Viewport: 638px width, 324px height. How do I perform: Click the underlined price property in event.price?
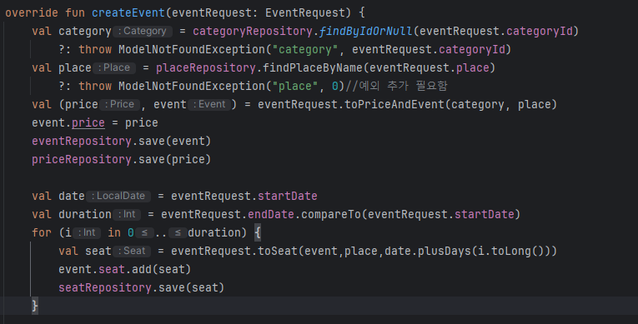tap(88, 122)
